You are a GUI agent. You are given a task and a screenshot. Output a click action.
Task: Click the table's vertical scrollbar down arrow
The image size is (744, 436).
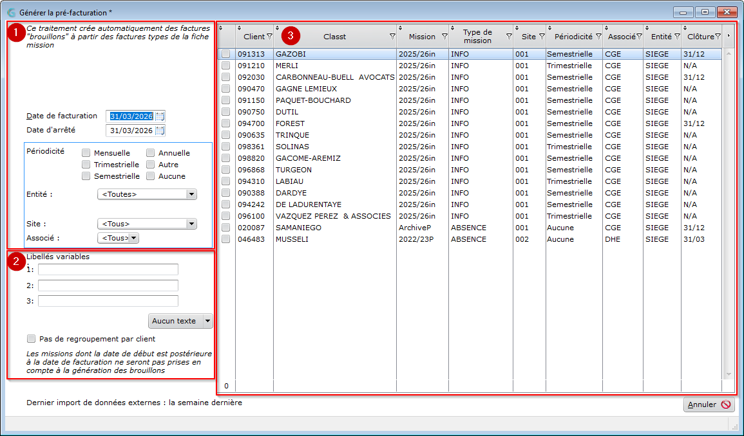pos(729,374)
